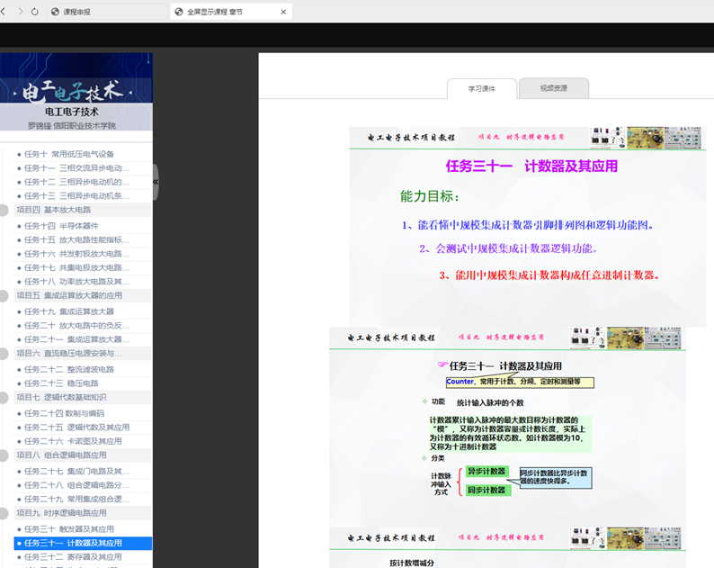Open 任务二十四 数制与编码 chapter
Image resolution: width=714 pixels, height=568 pixels.
[x=67, y=413]
